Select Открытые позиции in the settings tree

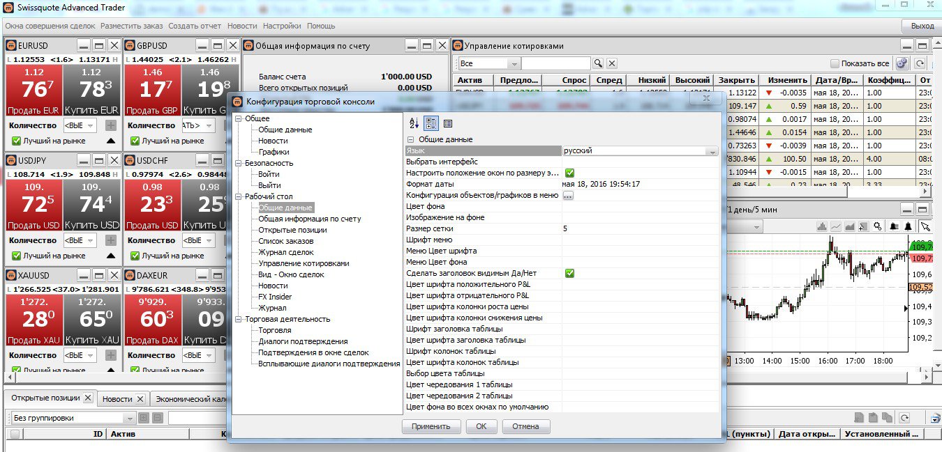coord(292,230)
